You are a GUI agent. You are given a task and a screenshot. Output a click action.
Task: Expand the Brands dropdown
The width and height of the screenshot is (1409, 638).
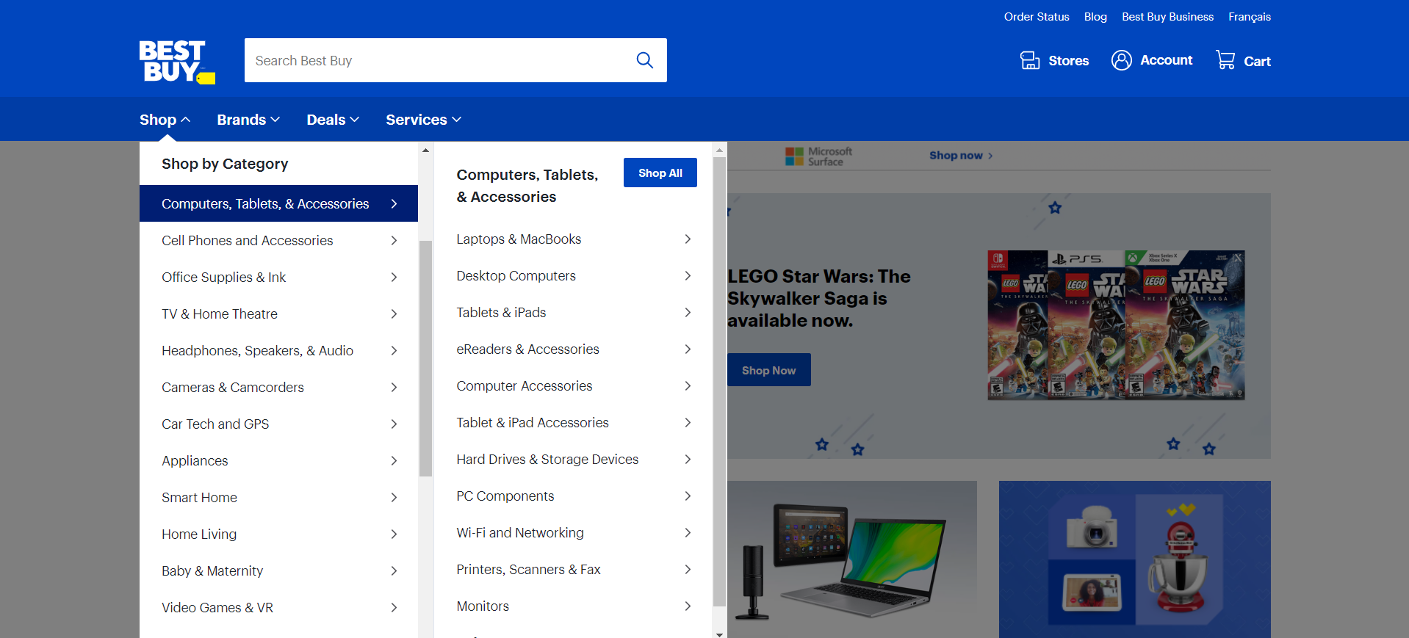tap(248, 120)
